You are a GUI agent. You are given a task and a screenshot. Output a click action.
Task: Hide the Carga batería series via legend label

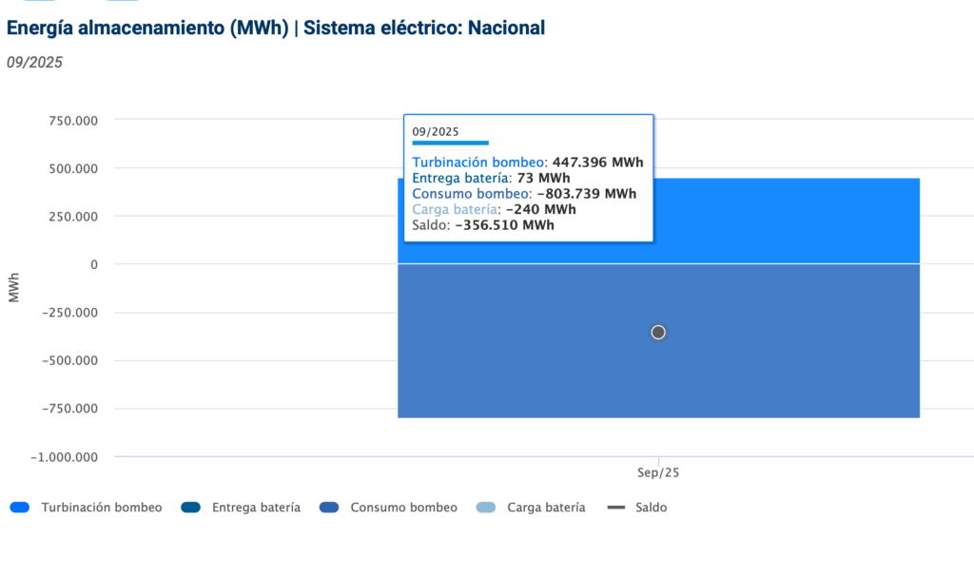[x=546, y=508]
